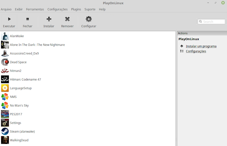Select the 'Hitman: Codename 47' entry text
The image size is (227, 146).
26,80
